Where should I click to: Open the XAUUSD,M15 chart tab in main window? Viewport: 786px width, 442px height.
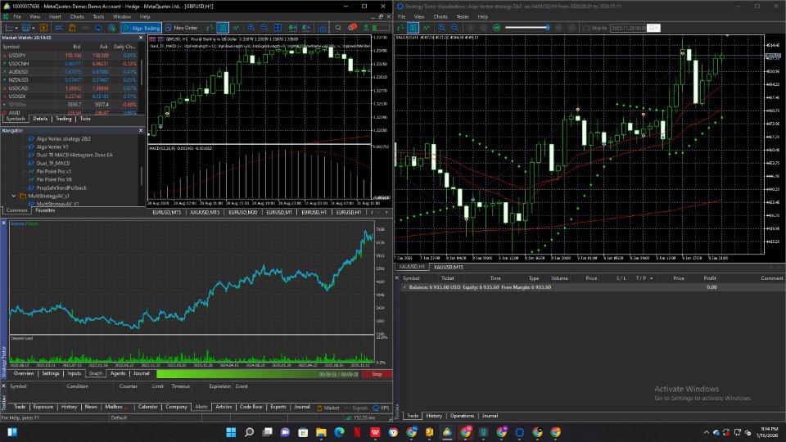point(205,213)
